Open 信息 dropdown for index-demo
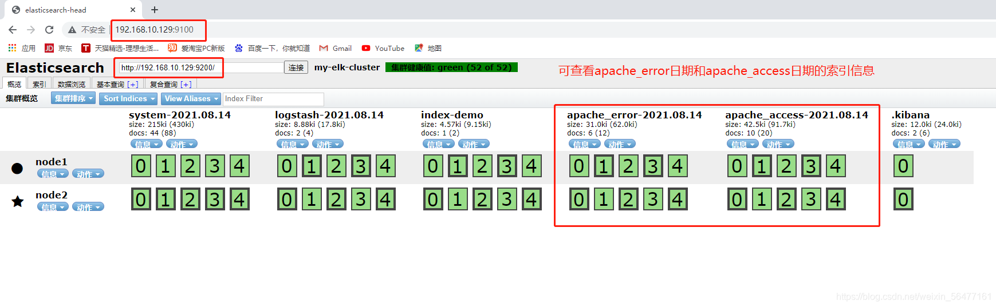Viewport: 996px width, 307px height. [439, 144]
